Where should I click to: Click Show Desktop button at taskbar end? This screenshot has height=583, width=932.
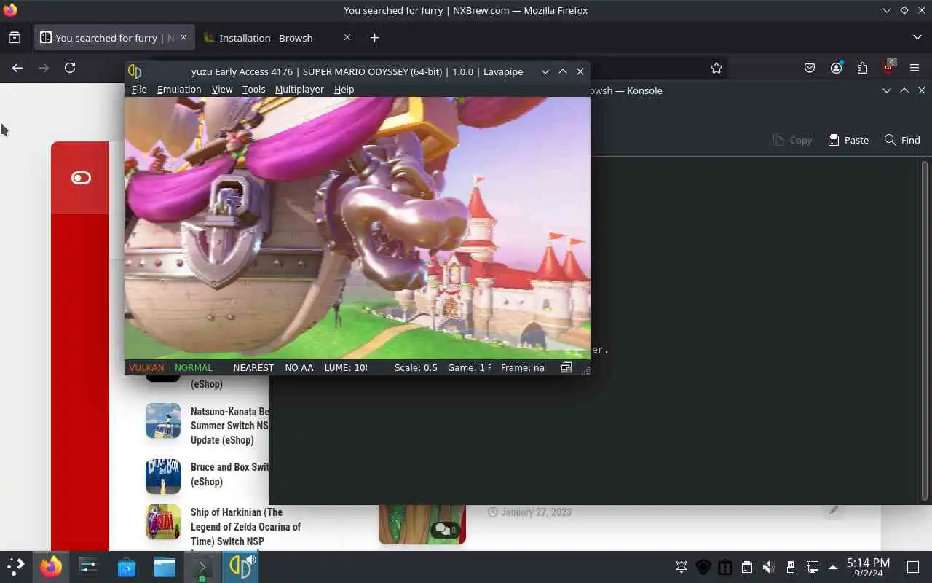coord(913,567)
